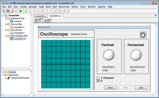The image size is (159, 98).
Task: Close the editor pane with the X
Action: [156, 15]
